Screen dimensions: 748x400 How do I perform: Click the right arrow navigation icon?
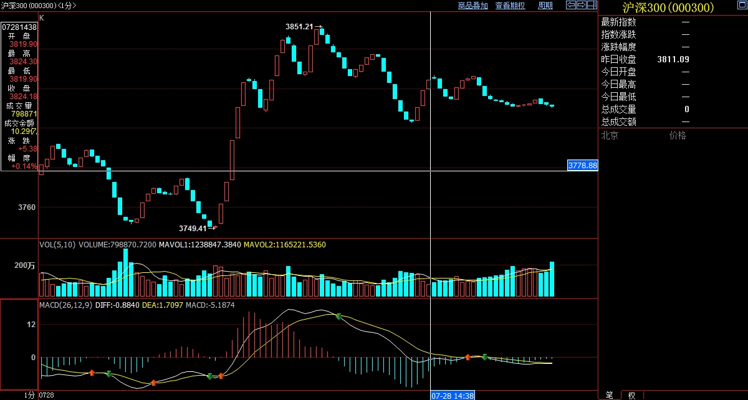[x=581, y=6]
